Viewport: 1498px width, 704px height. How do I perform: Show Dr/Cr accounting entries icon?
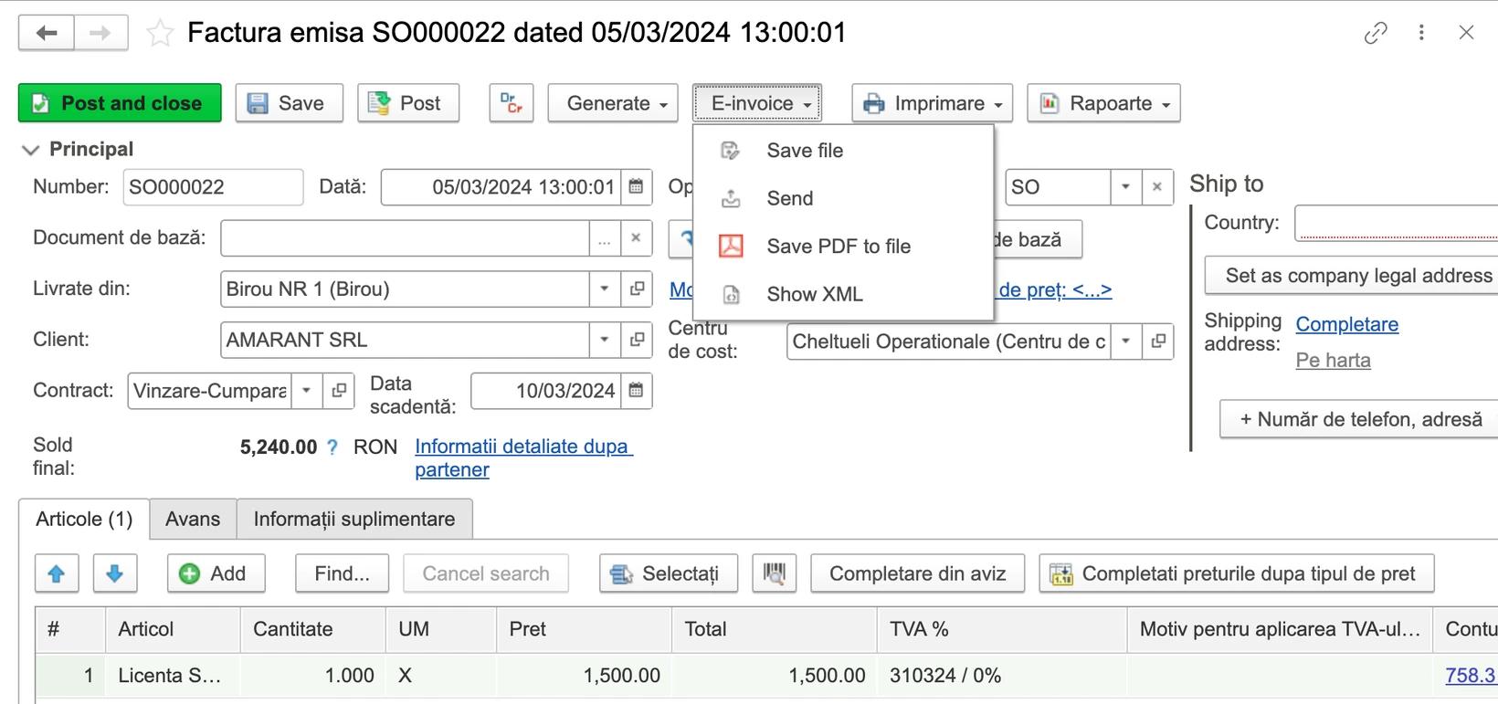click(x=512, y=103)
